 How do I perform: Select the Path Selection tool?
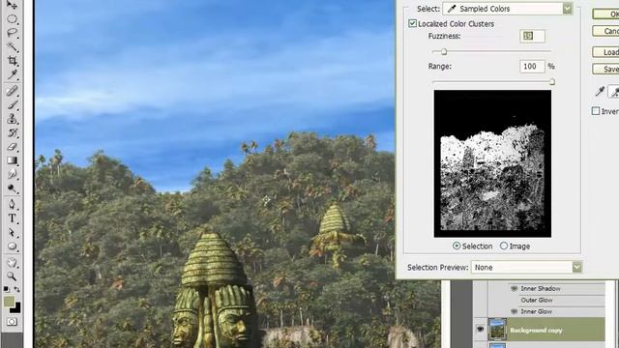[x=12, y=232]
